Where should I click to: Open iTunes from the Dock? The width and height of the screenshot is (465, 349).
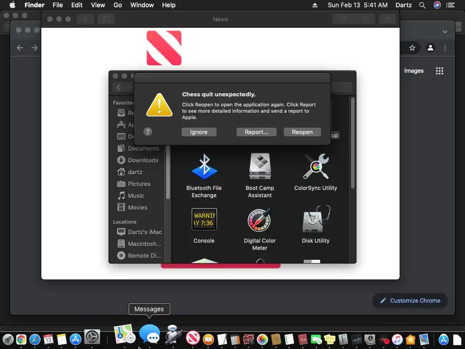coord(397,339)
